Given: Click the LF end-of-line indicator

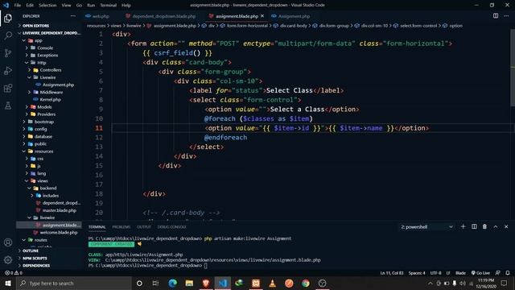Looking at the screenshot, I should coord(448,273).
